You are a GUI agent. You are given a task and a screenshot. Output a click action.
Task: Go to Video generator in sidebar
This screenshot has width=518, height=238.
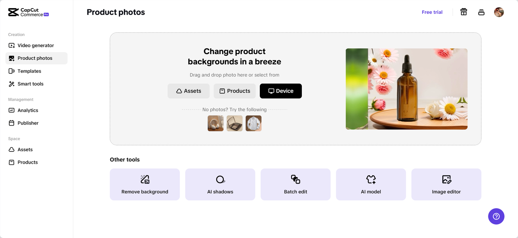(36, 46)
